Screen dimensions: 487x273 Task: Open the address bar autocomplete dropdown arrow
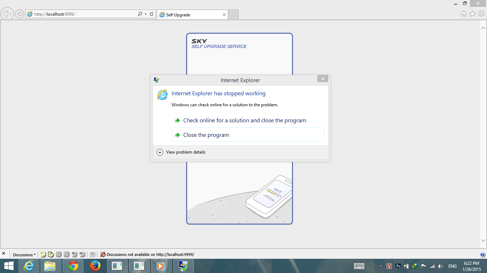pos(145,14)
